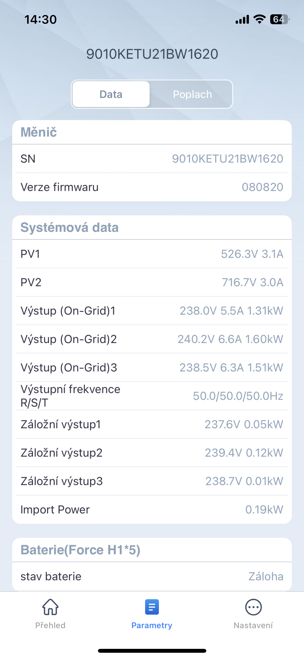Image resolution: width=304 pixels, height=659 pixels.
Task: Tap the Přehled tab label
Action: [x=50, y=625]
